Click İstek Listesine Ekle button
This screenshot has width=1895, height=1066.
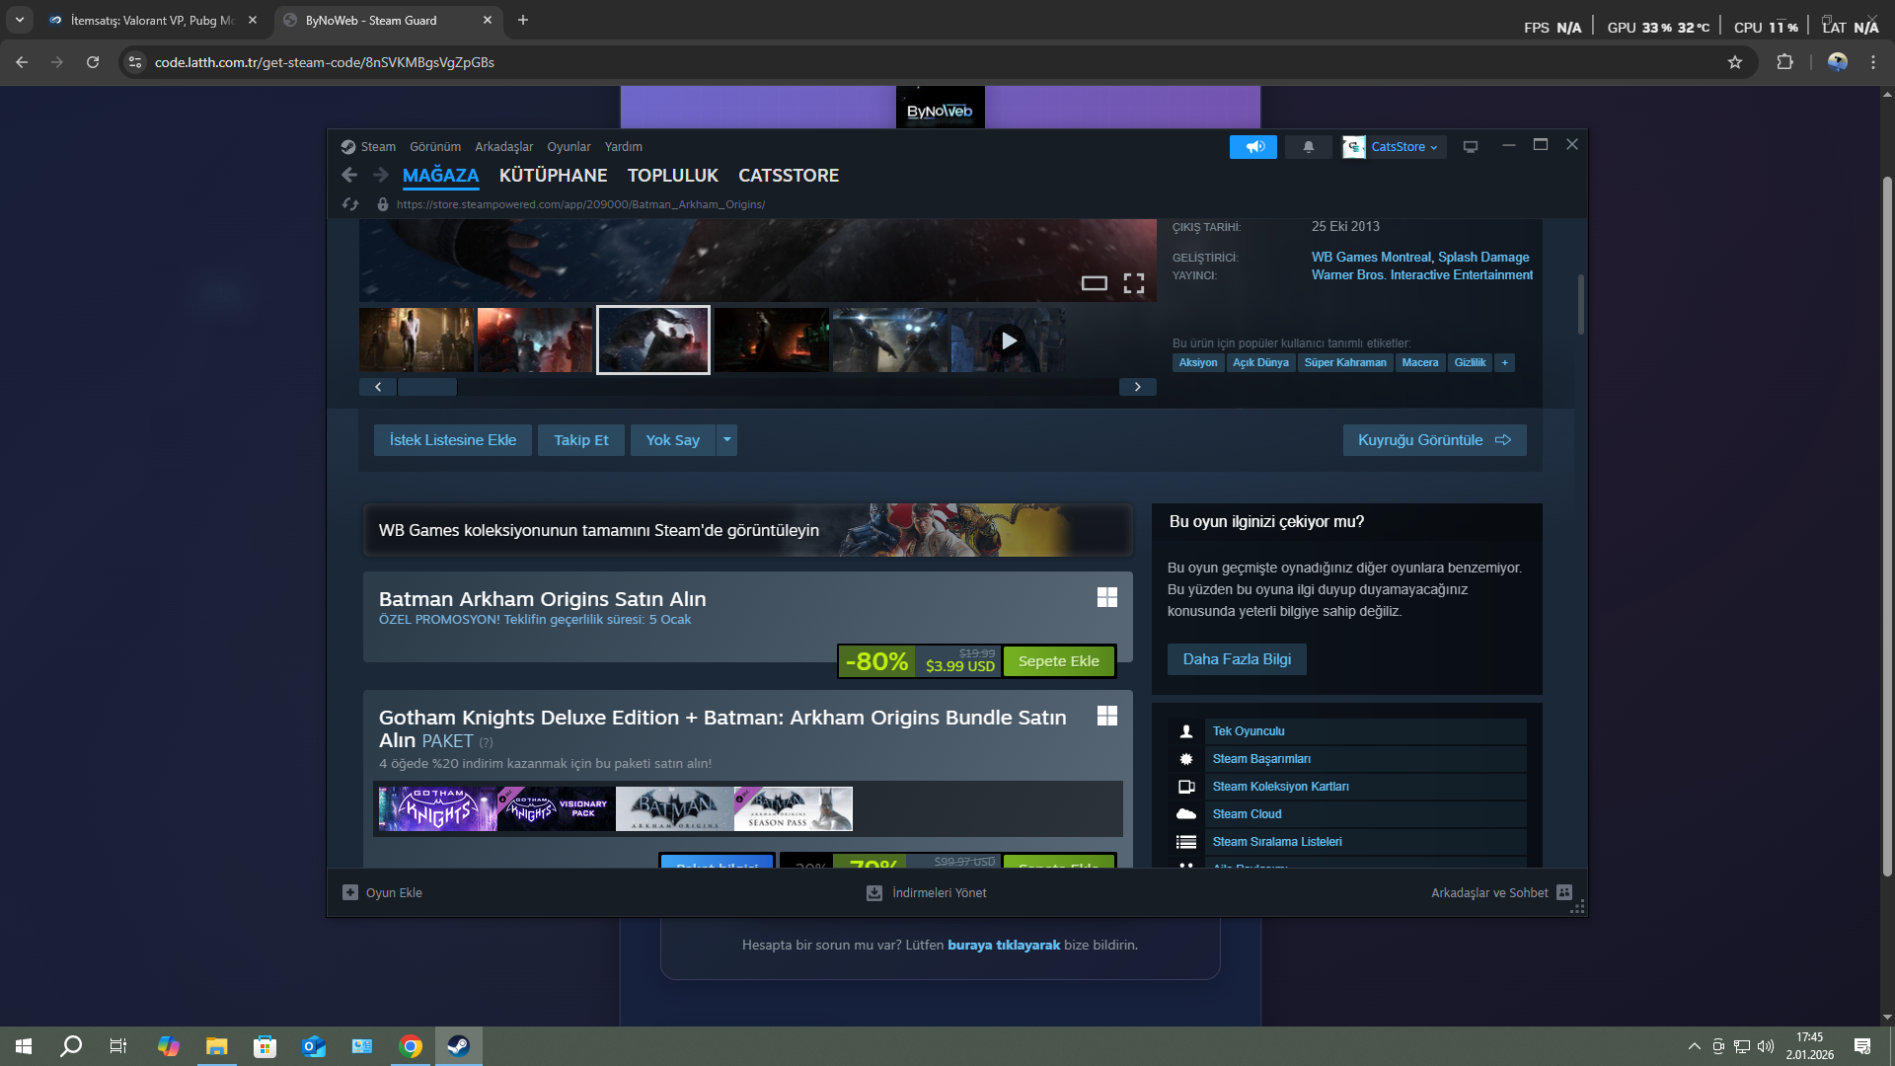pyautogui.click(x=453, y=440)
